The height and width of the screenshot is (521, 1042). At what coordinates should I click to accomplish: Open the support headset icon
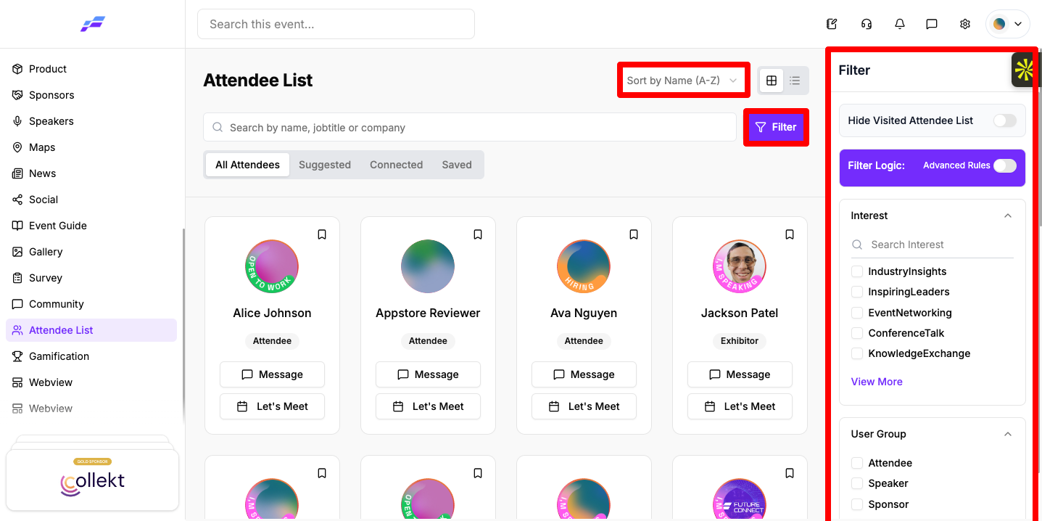point(867,24)
